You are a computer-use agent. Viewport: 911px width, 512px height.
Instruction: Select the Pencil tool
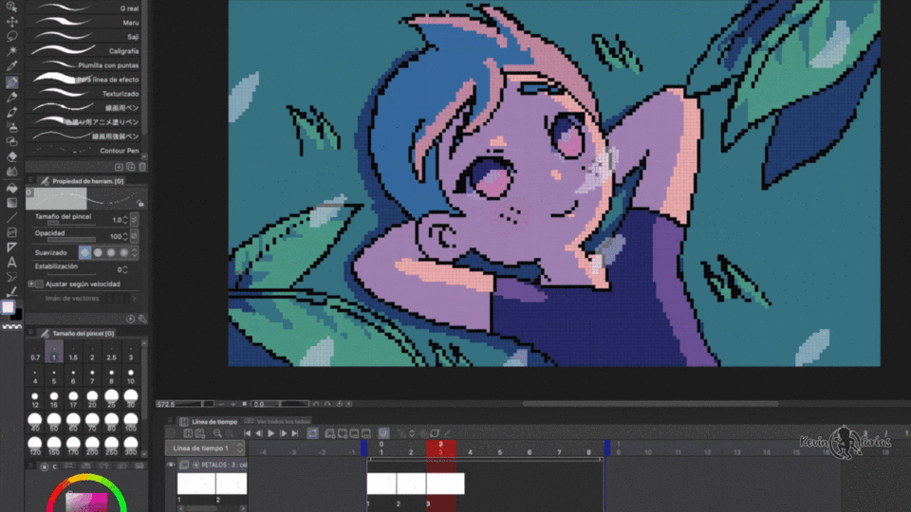[11, 97]
